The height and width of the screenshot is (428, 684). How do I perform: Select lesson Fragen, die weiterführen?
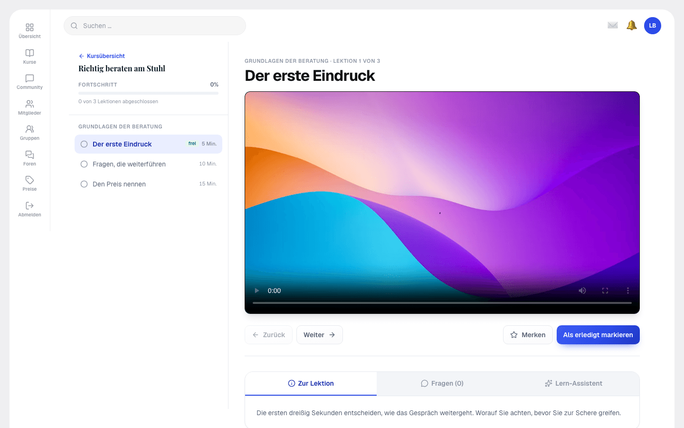click(148, 164)
